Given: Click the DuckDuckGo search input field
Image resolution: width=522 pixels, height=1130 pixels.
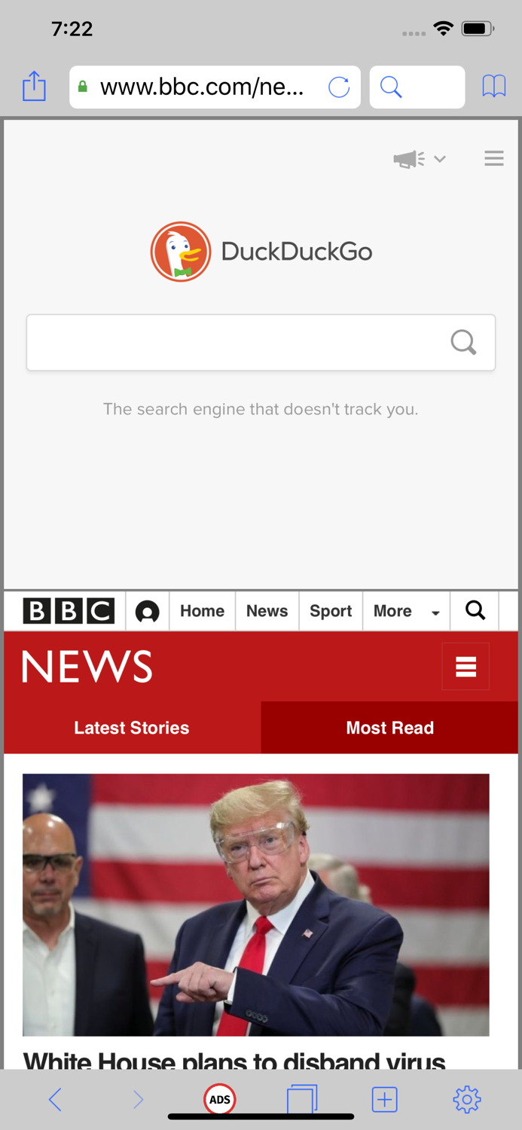Looking at the screenshot, I should click(261, 343).
